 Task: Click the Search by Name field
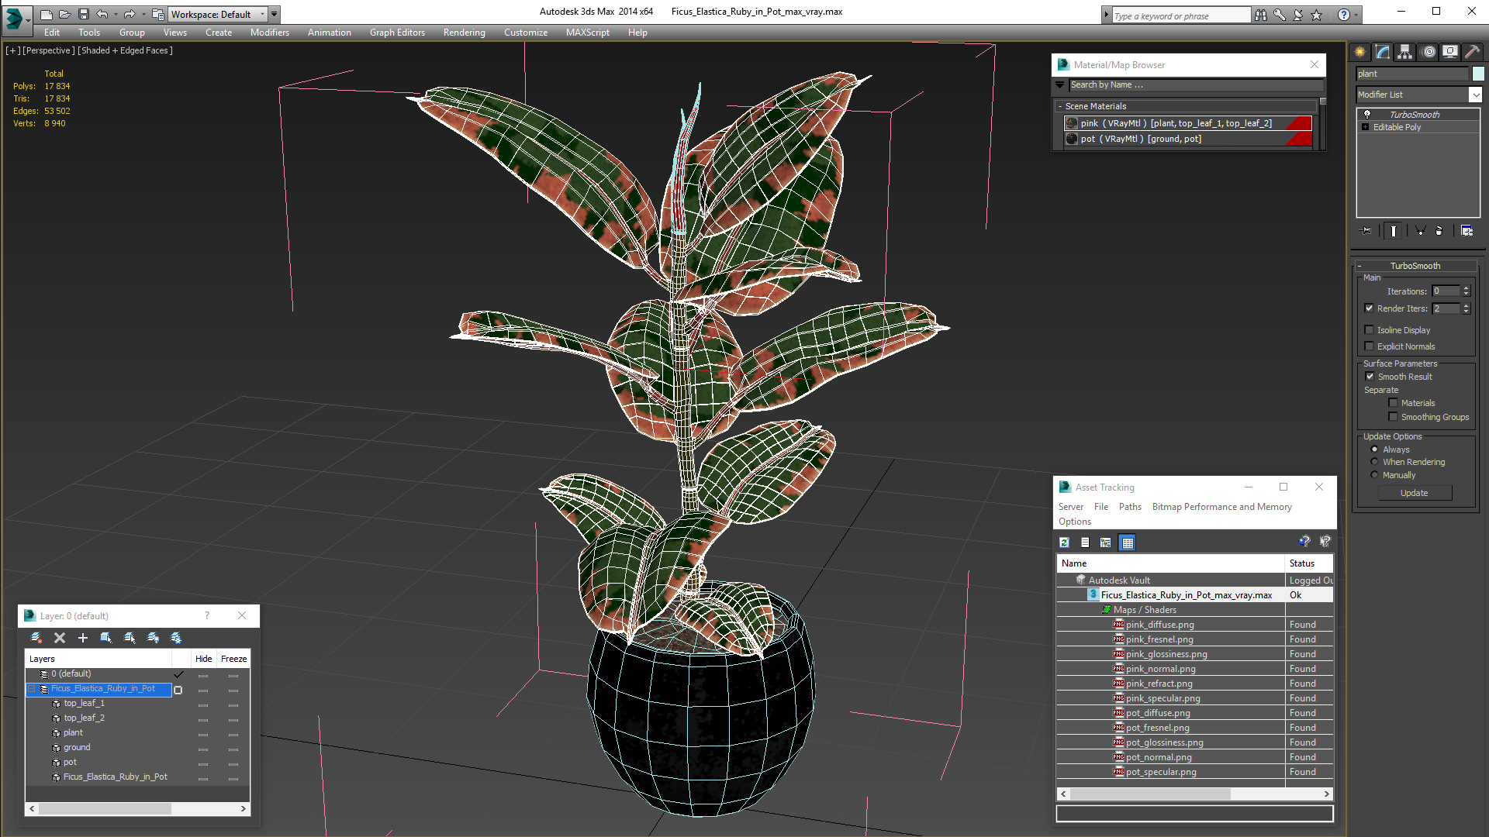coord(1194,85)
